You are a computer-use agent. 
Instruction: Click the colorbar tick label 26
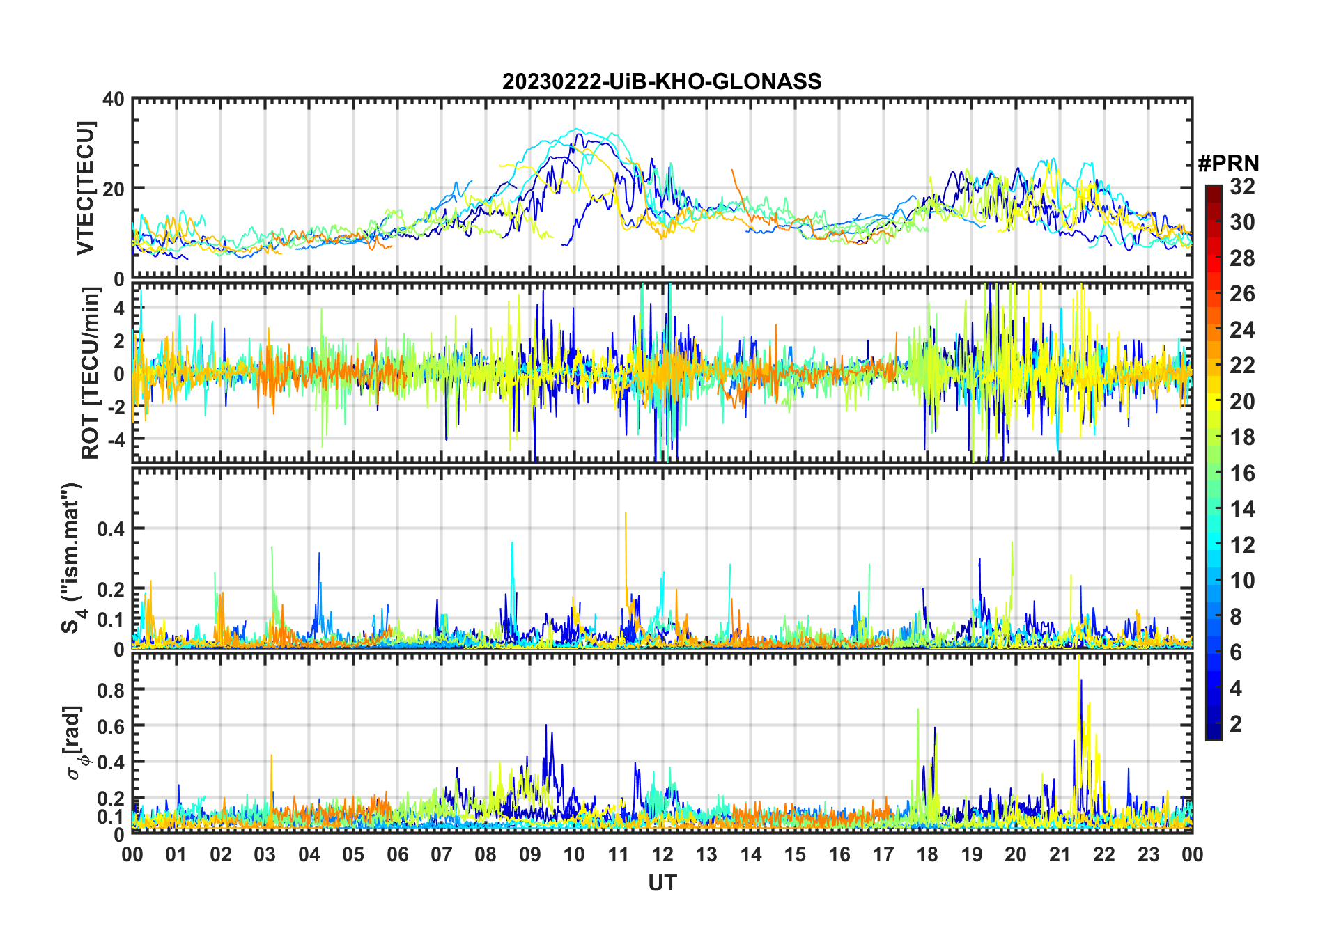pos(1242,294)
